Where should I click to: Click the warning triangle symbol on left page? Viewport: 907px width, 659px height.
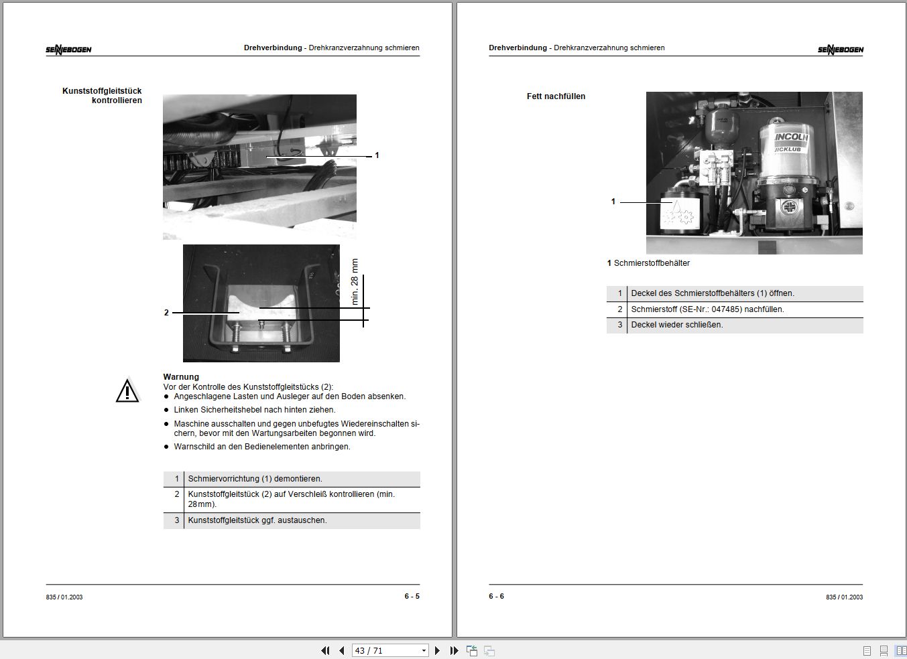(x=127, y=390)
